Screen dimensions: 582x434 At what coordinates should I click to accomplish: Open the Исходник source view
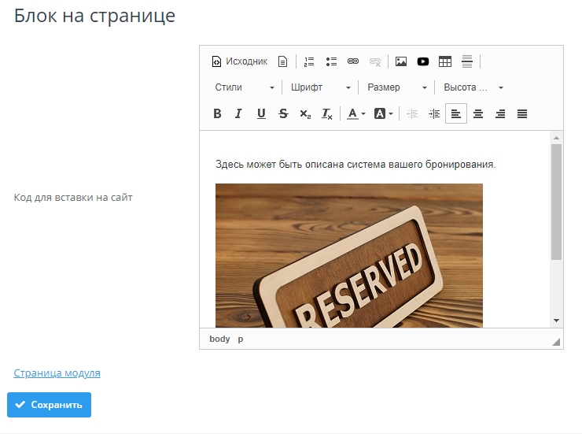pos(240,61)
